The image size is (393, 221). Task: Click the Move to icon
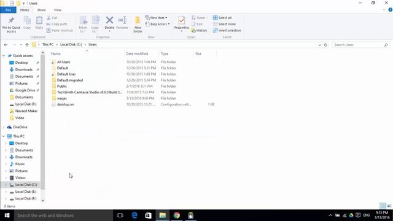(83, 20)
